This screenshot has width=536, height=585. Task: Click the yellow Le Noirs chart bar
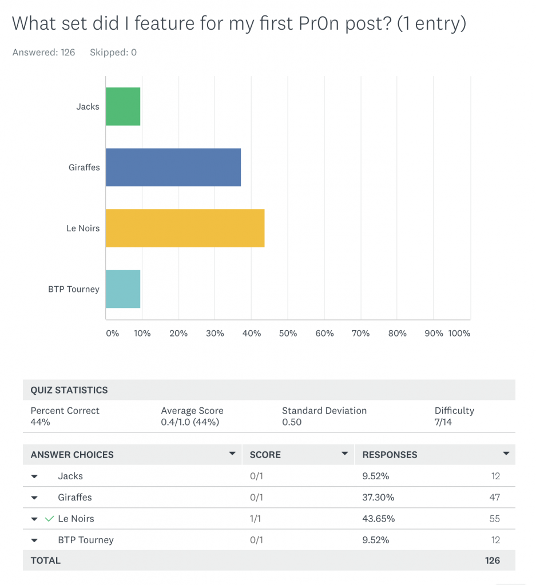click(185, 228)
